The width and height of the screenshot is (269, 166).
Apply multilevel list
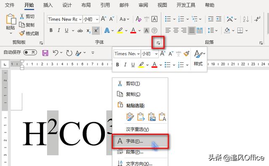click(x=195, y=19)
